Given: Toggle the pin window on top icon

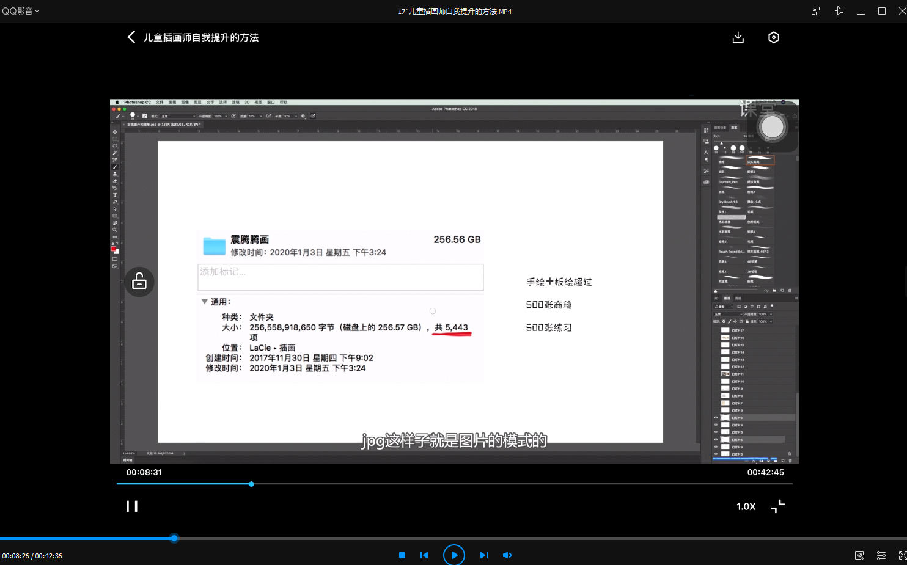Looking at the screenshot, I should (x=839, y=11).
